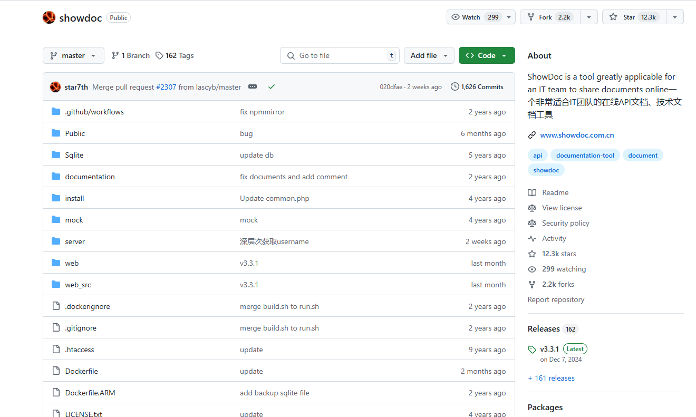Click the Go to file search field
The image size is (696, 417).
point(340,55)
